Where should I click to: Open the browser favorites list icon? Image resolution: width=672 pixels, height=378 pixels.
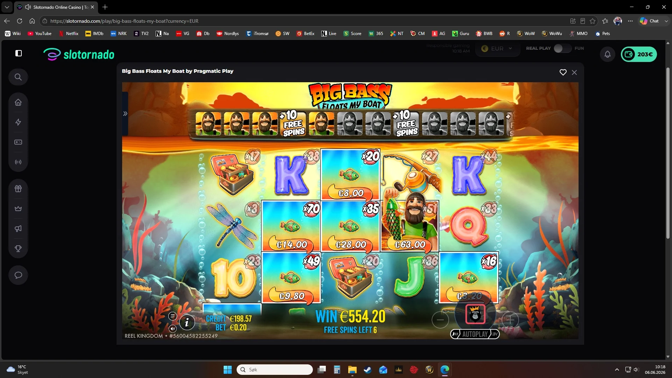click(x=605, y=21)
